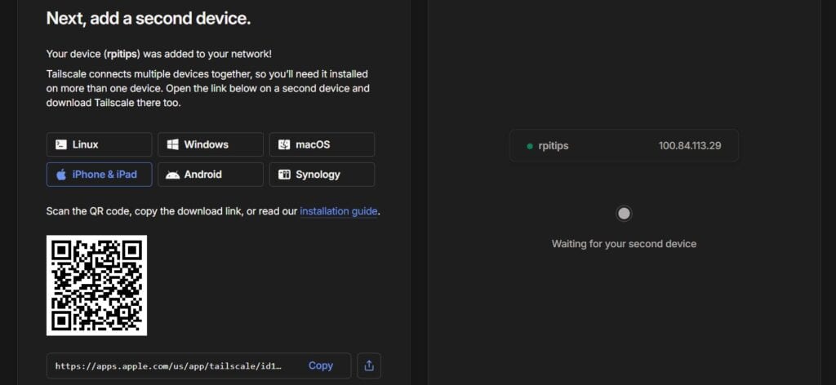Select the rpitips device name
836x385 pixels.
coord(554,146)
